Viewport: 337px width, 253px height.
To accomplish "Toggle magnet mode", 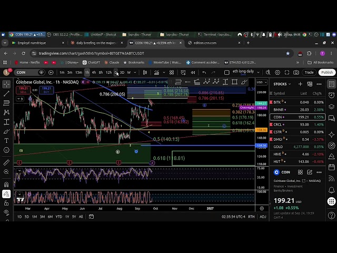I will [6, 184].
